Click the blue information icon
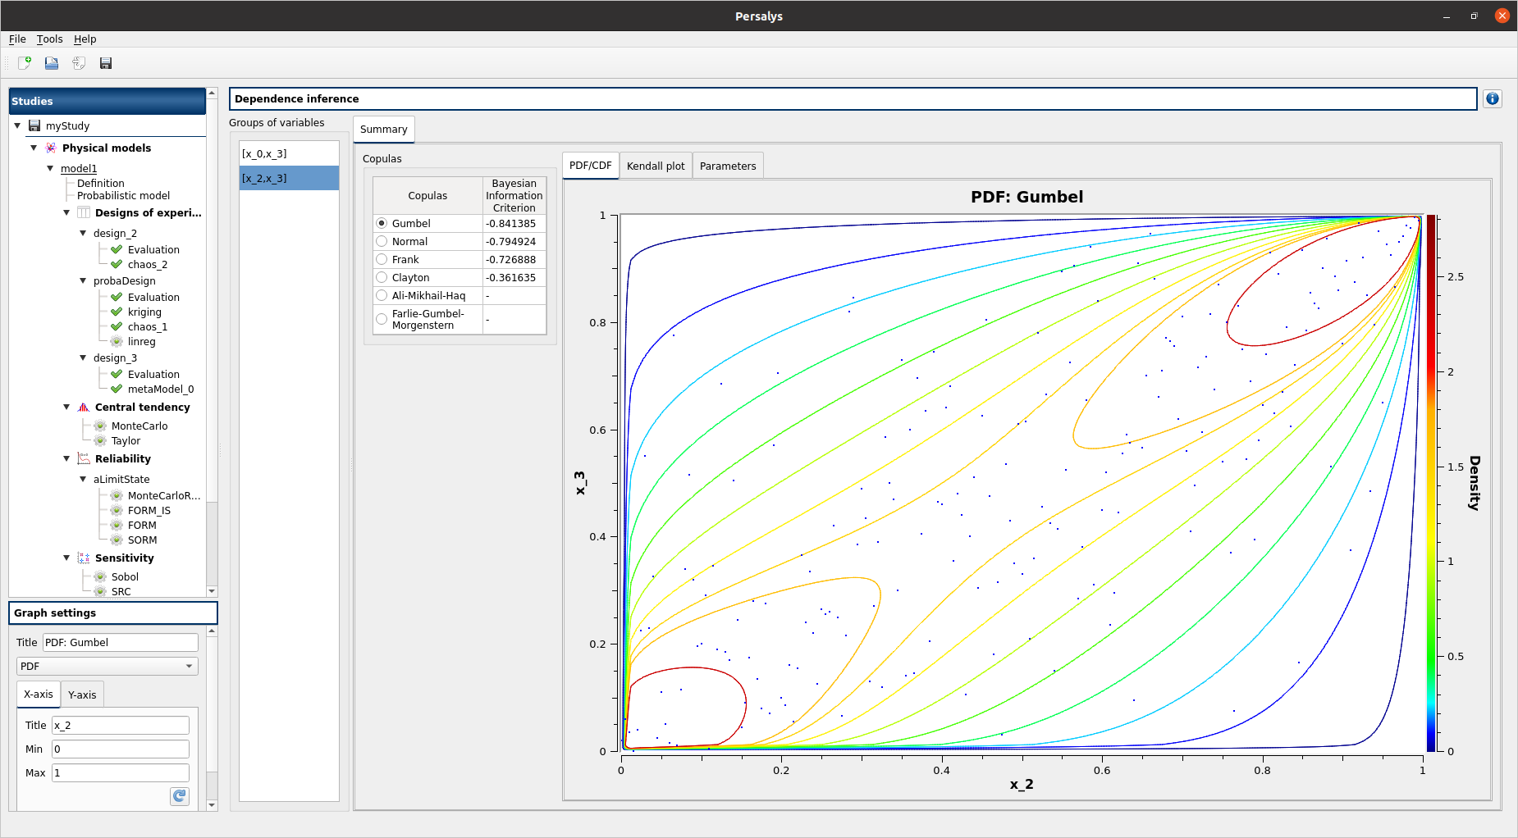This screenshot has width=1518, height=838. [1492, 99]
